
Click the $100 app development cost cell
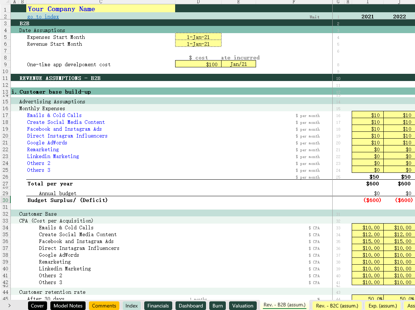[198, 64]
